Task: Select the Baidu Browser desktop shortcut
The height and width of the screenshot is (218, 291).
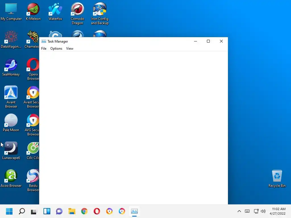Action: point(33,181)
